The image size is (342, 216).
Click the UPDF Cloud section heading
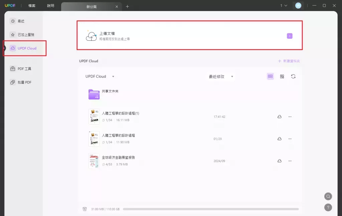coord(89,61)
